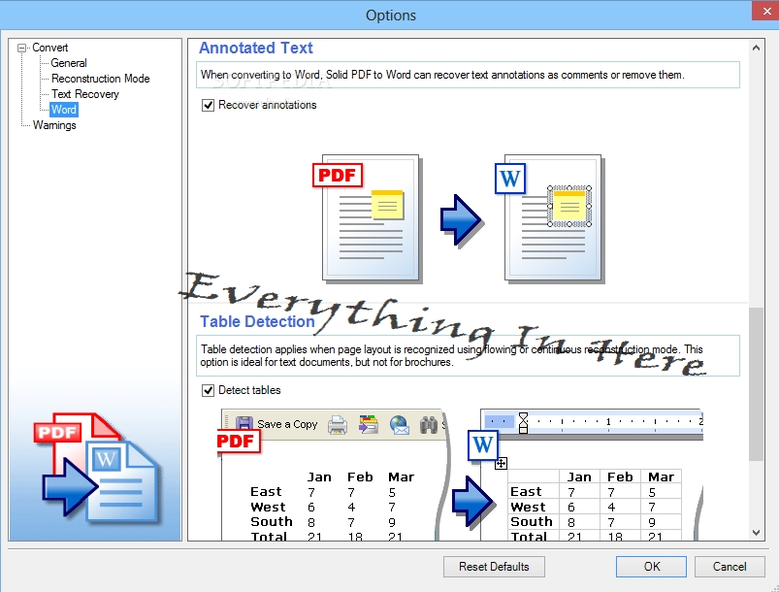Confirm options with the OK button
Viewport: 779px width, 592px height.
click(x=651, y=567)
